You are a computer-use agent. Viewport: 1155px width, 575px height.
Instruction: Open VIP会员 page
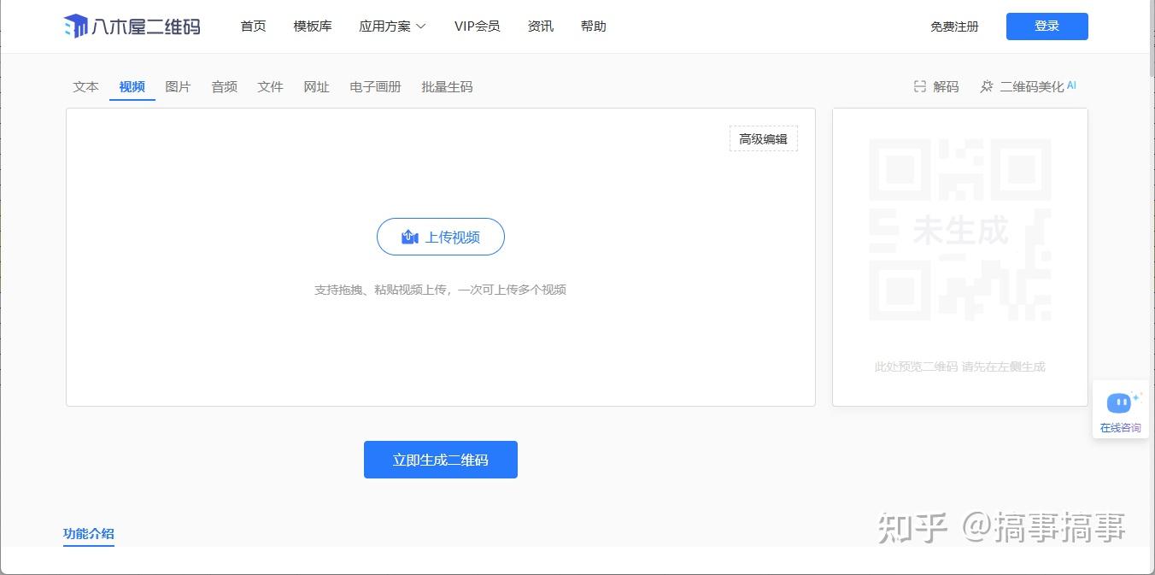478,26
